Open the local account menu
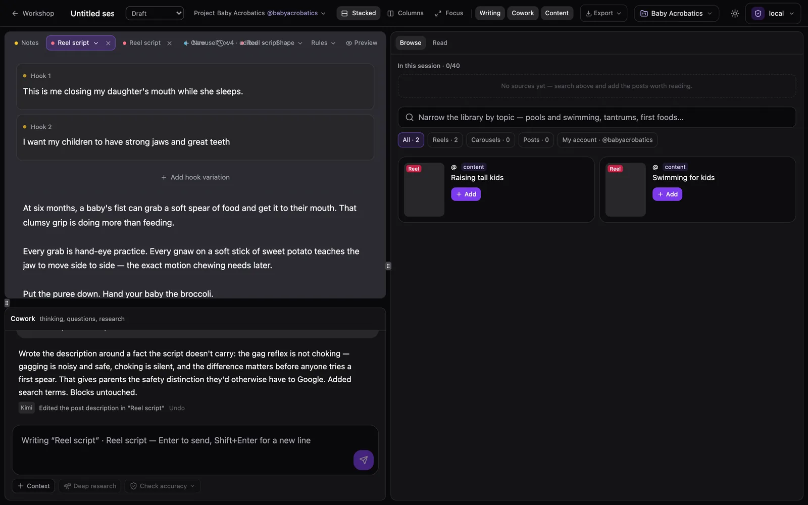This screenshot has height=505, width=808. [773, 14]
